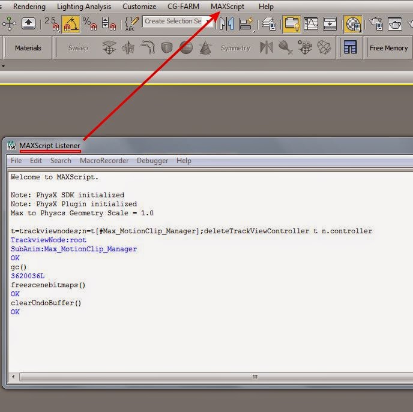Screen dimensions: 413x412
Task: Click 'Note: PhysX SDK initialized' line
Action: (67, 195)
